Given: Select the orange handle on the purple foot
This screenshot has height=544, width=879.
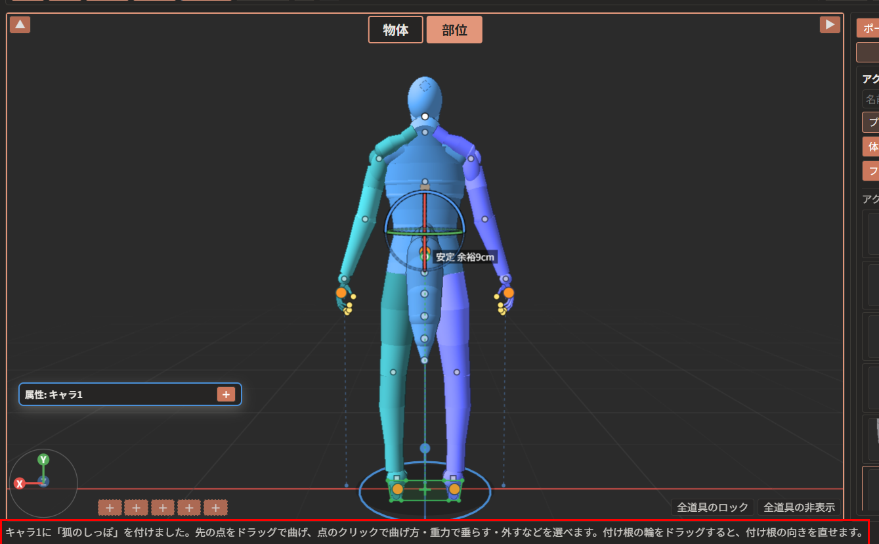Looking at the screenshot, I should 454,489.
